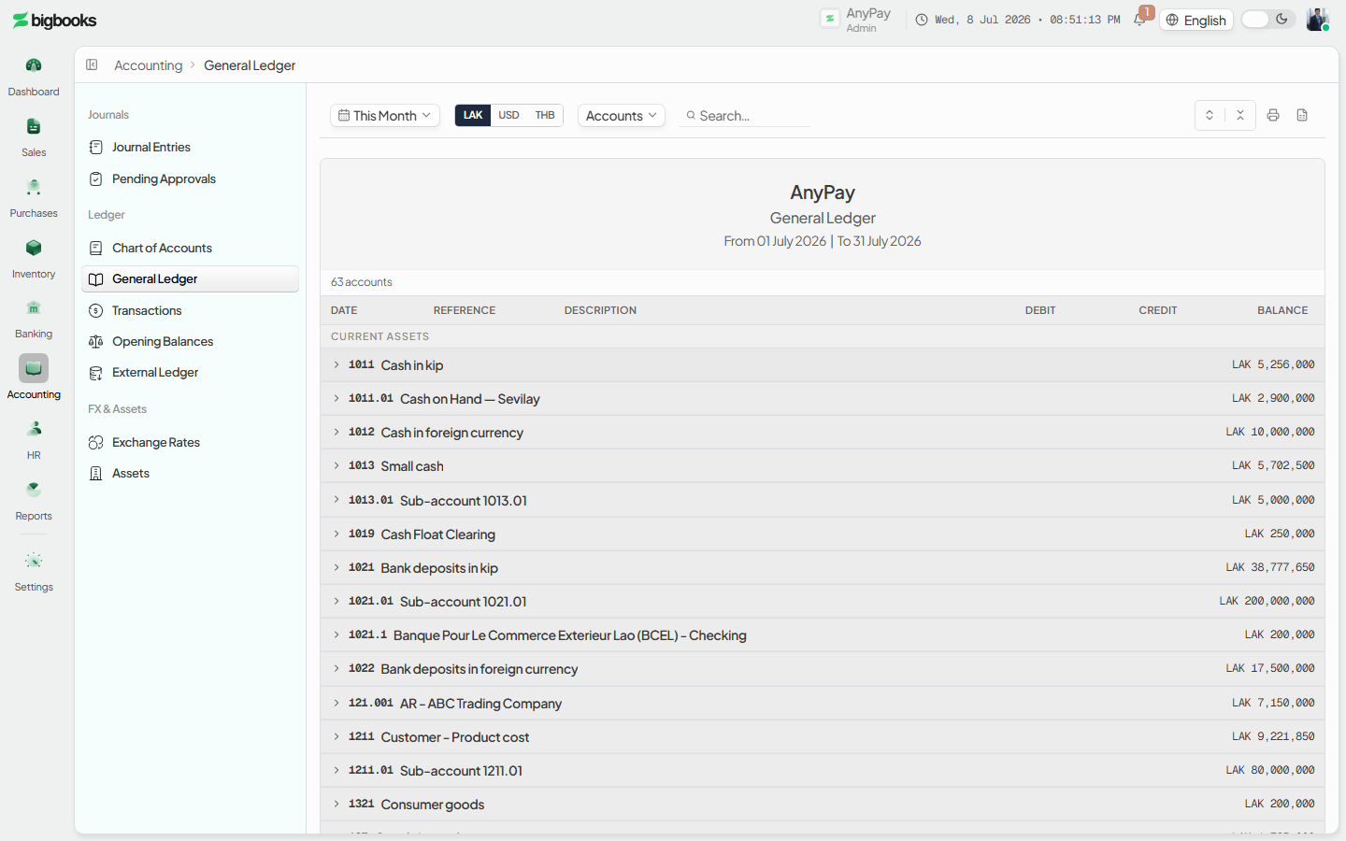Print the general ledger
1346x841 pixels.
[x=1273, y=115]
